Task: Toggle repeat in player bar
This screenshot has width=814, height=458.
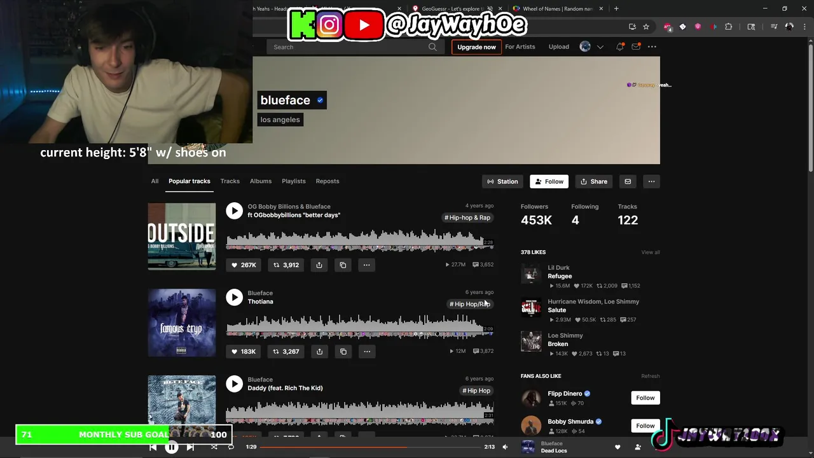Action: click(x=231, y=447)
